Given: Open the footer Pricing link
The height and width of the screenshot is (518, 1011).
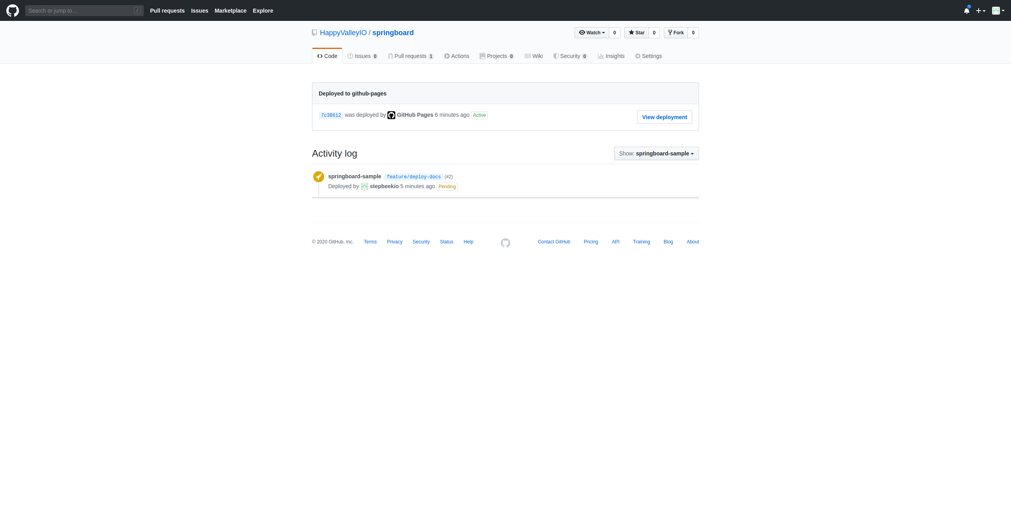Looking at the screenshot, I should 591,242.
